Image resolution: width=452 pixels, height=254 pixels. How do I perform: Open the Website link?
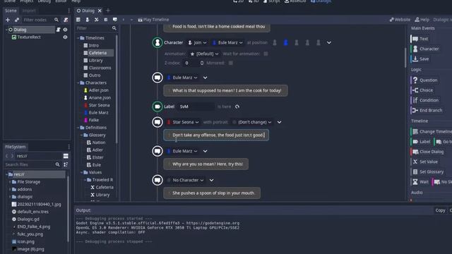[400, 20]
